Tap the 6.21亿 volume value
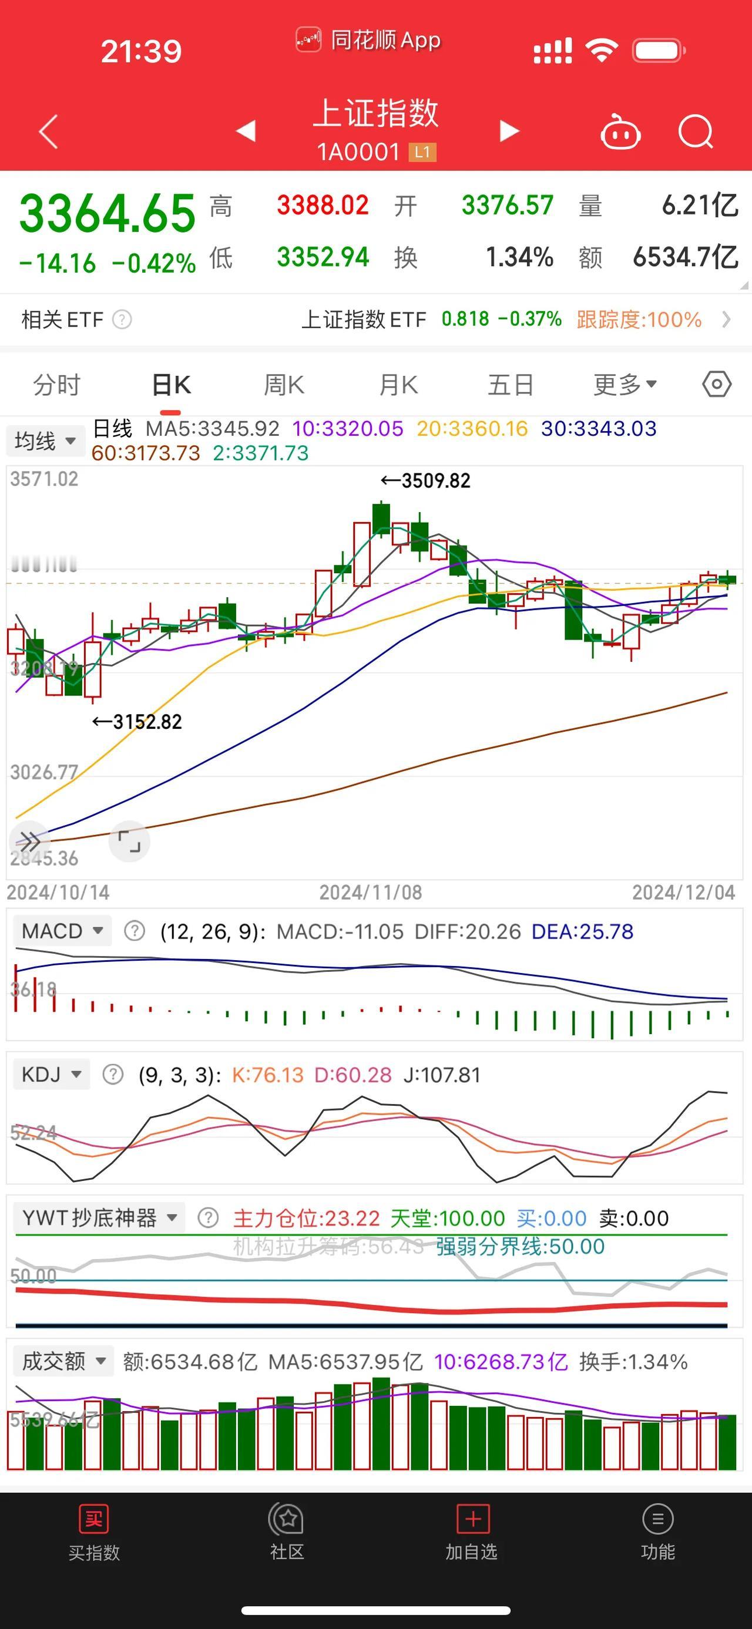This screenshot has width=752, height=1629. point(700,206)
